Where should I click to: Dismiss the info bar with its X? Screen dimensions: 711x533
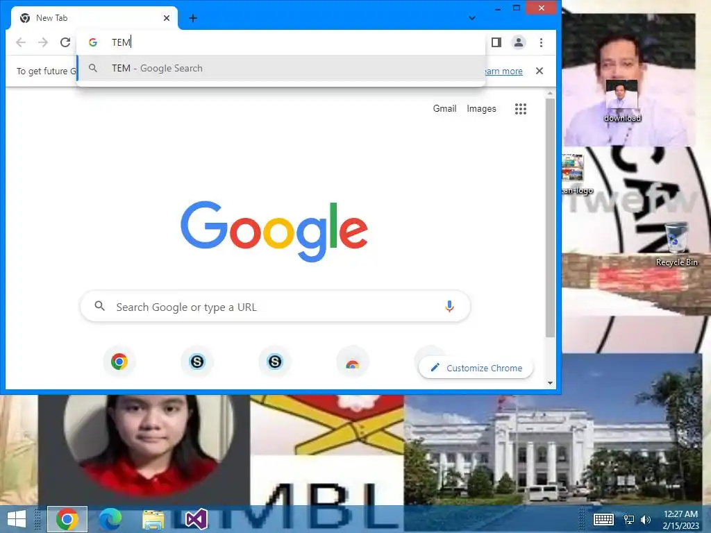tap(539, 71)
